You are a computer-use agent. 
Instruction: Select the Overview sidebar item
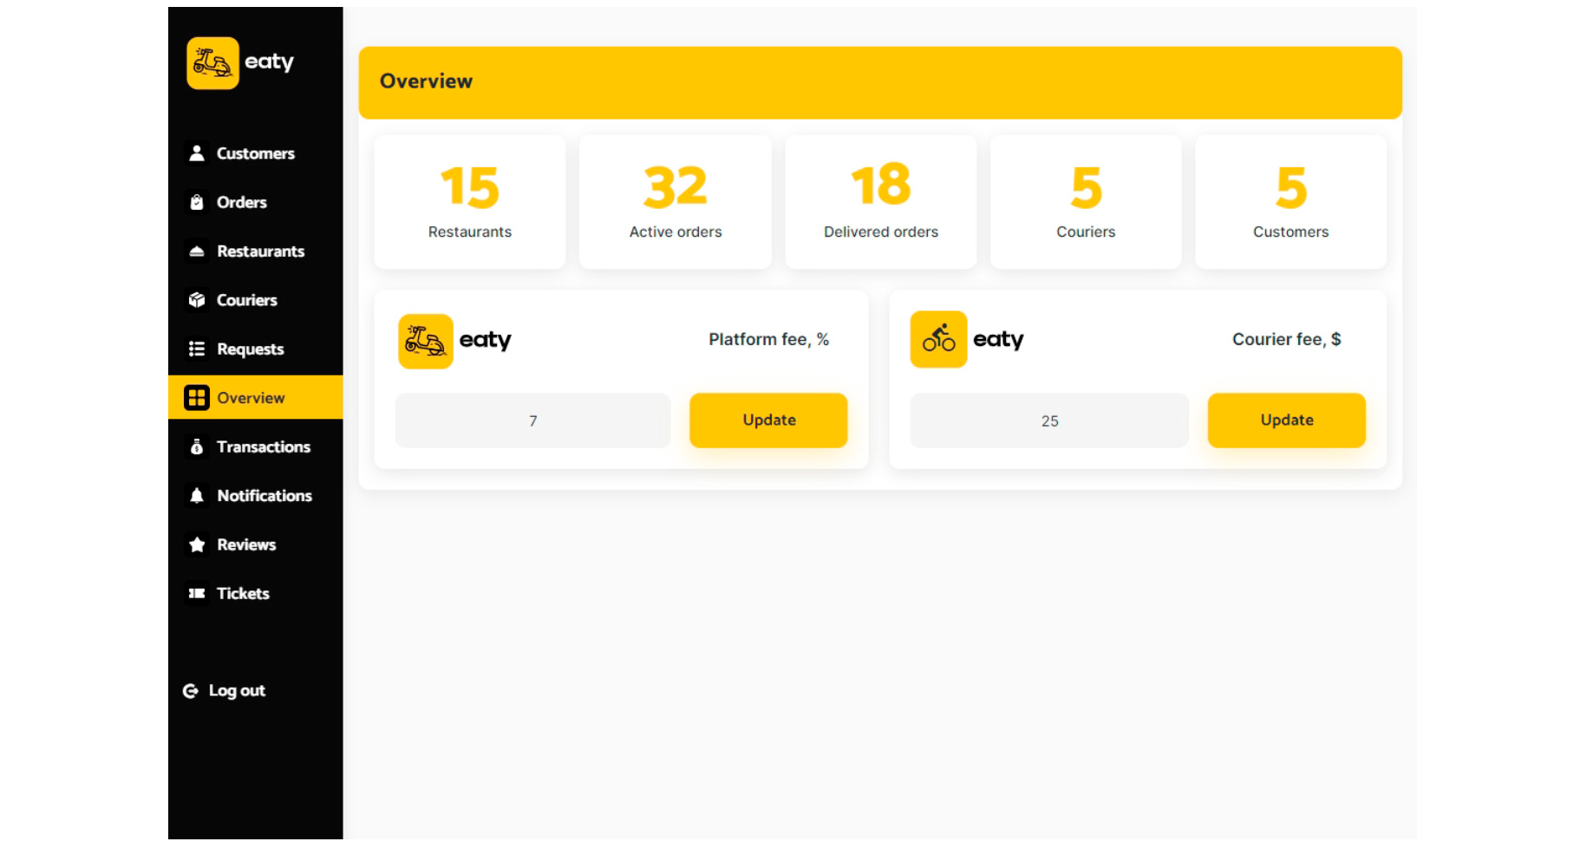[x=255, y=397]
